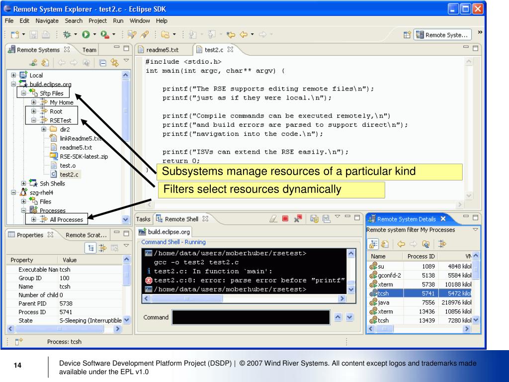Expand the Root filter node

coord(33,111)
